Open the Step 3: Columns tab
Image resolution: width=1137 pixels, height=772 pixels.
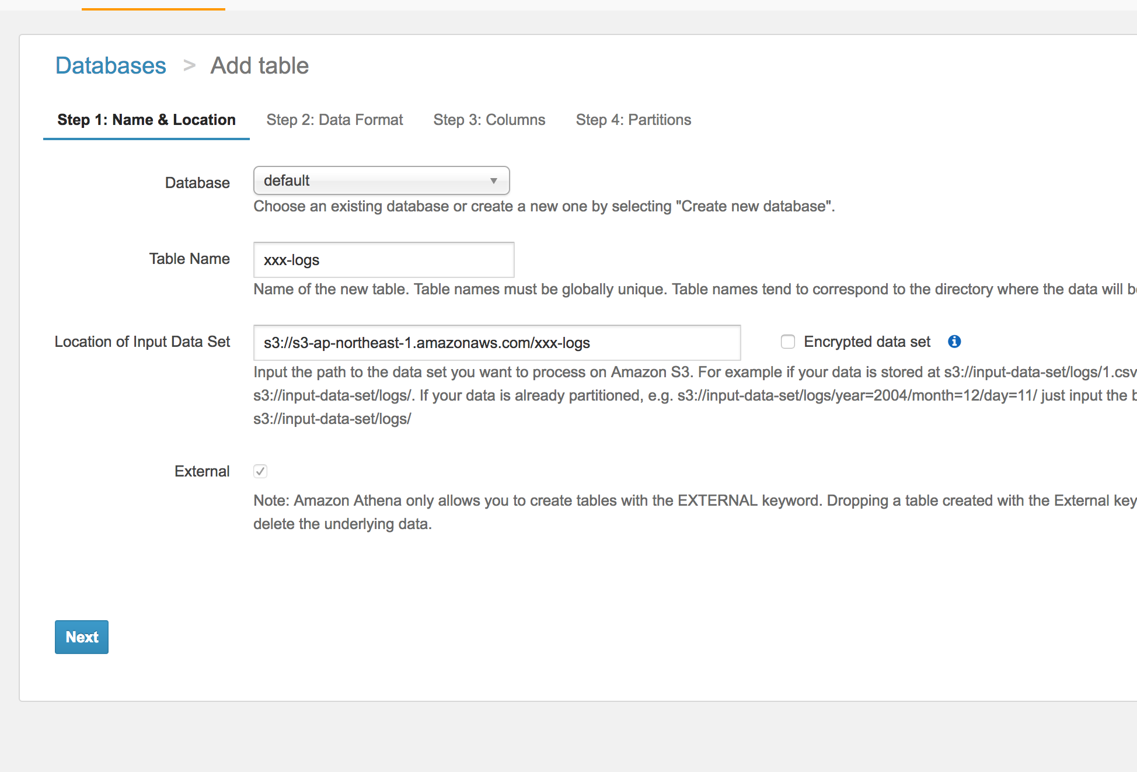click(x=489, y=120)
